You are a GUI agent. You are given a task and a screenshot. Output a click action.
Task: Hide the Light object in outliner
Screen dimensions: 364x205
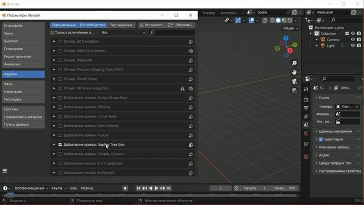coord(353,46)
